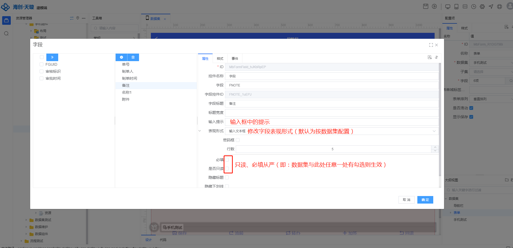Tick the 隐藏标题 checkbox
Image resolution: width=513 pixels, height=248 pixels.
(x=227, y=177)
